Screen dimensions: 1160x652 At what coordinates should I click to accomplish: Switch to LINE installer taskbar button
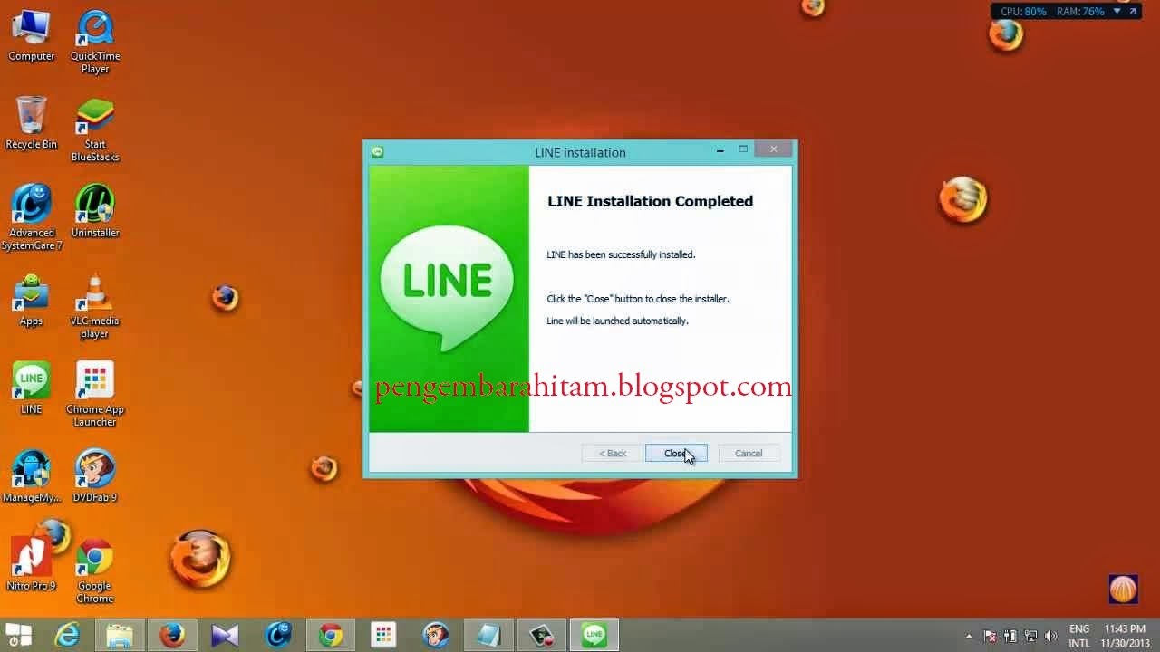click(594, 635)
